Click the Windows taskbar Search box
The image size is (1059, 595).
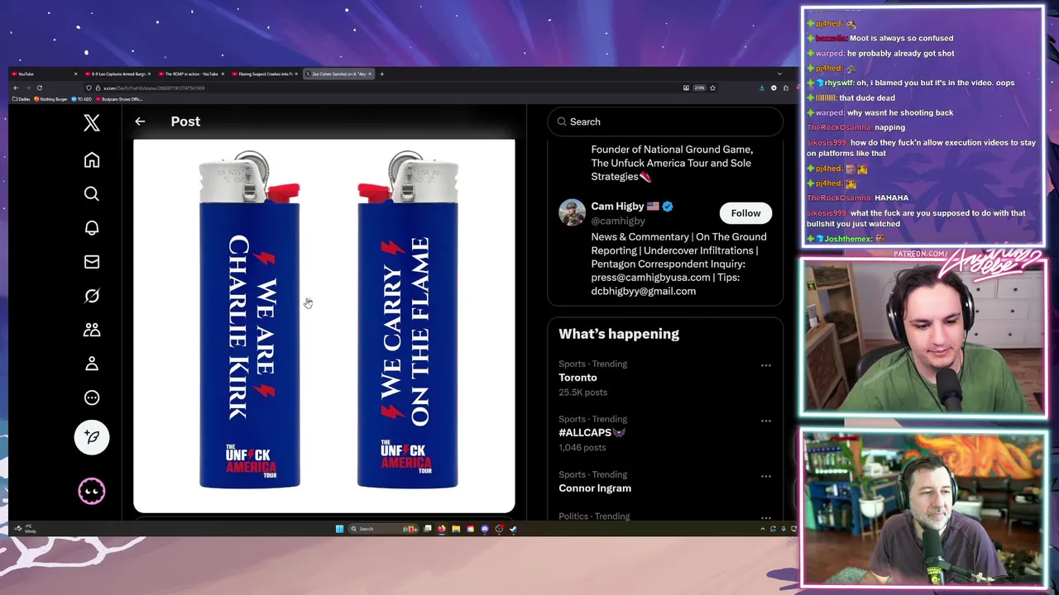click(383, 529)
